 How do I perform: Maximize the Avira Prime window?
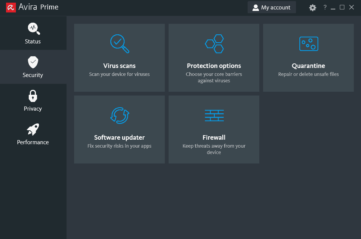[342, 7]
